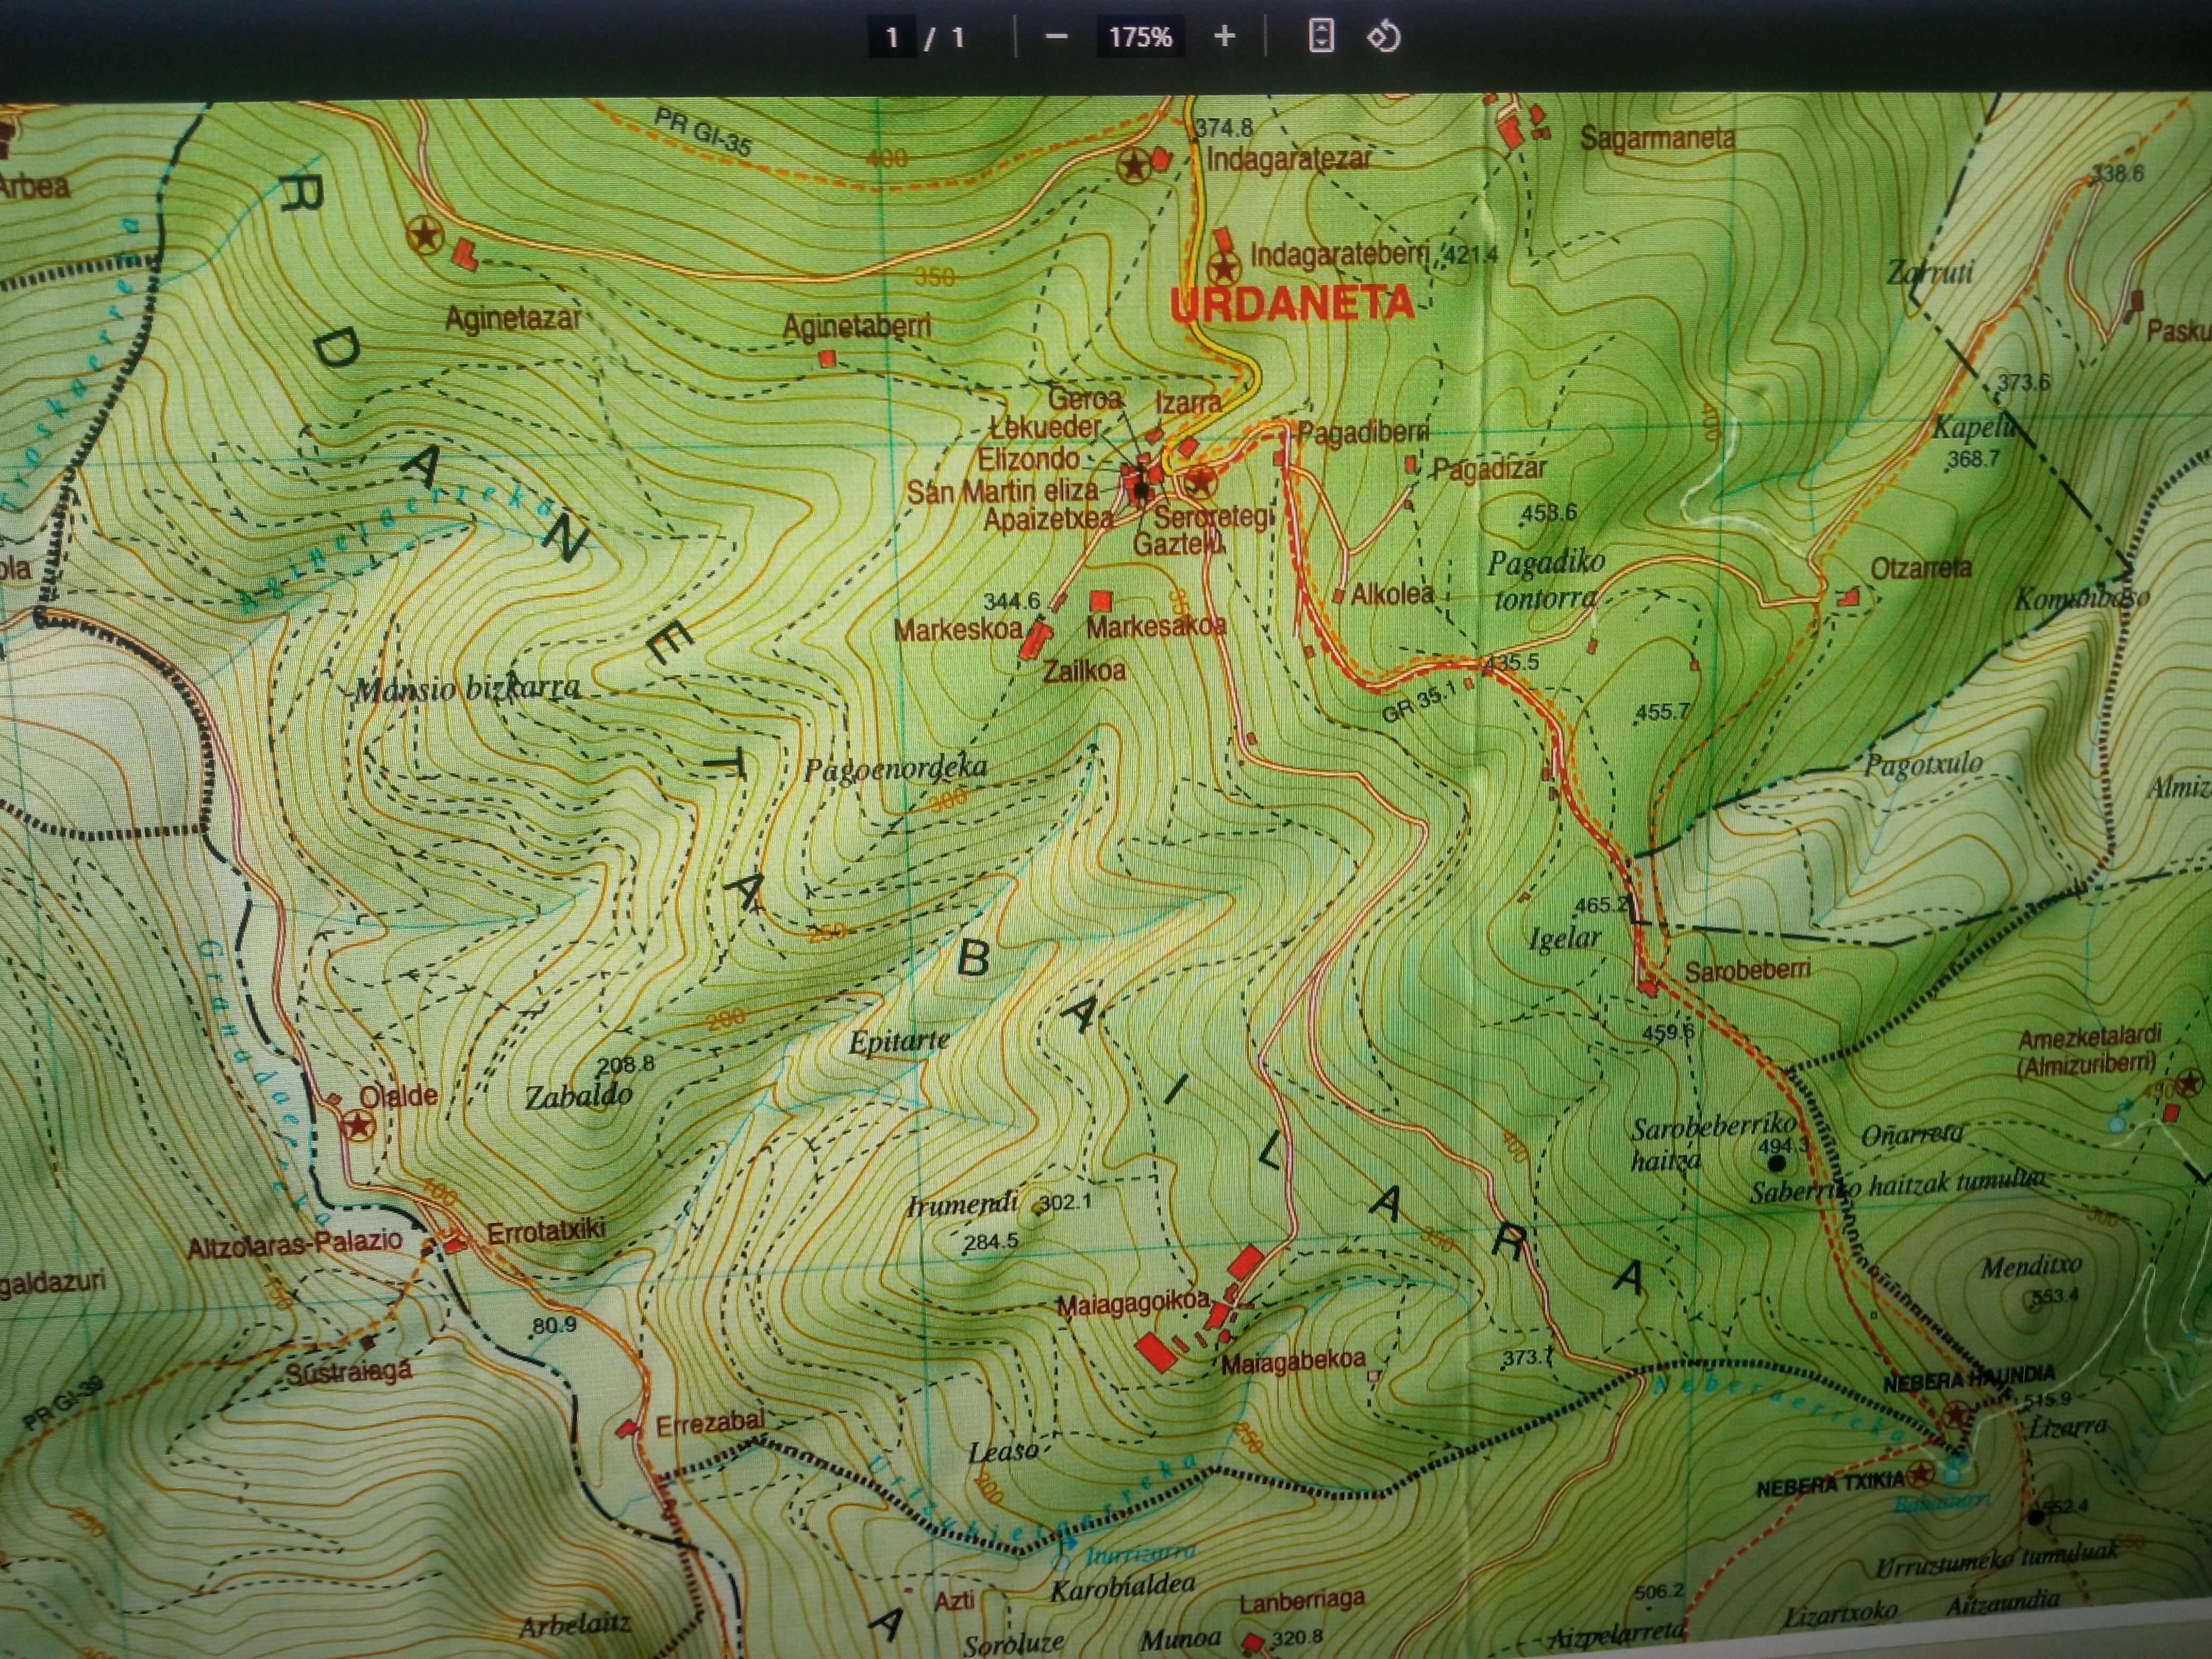Click the Sustraiaga label
2212x1659 pixels.
(x=348, y=1371)
